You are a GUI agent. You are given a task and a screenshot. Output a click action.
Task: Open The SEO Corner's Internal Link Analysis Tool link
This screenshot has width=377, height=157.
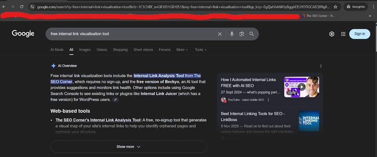(x=98, y=120)
